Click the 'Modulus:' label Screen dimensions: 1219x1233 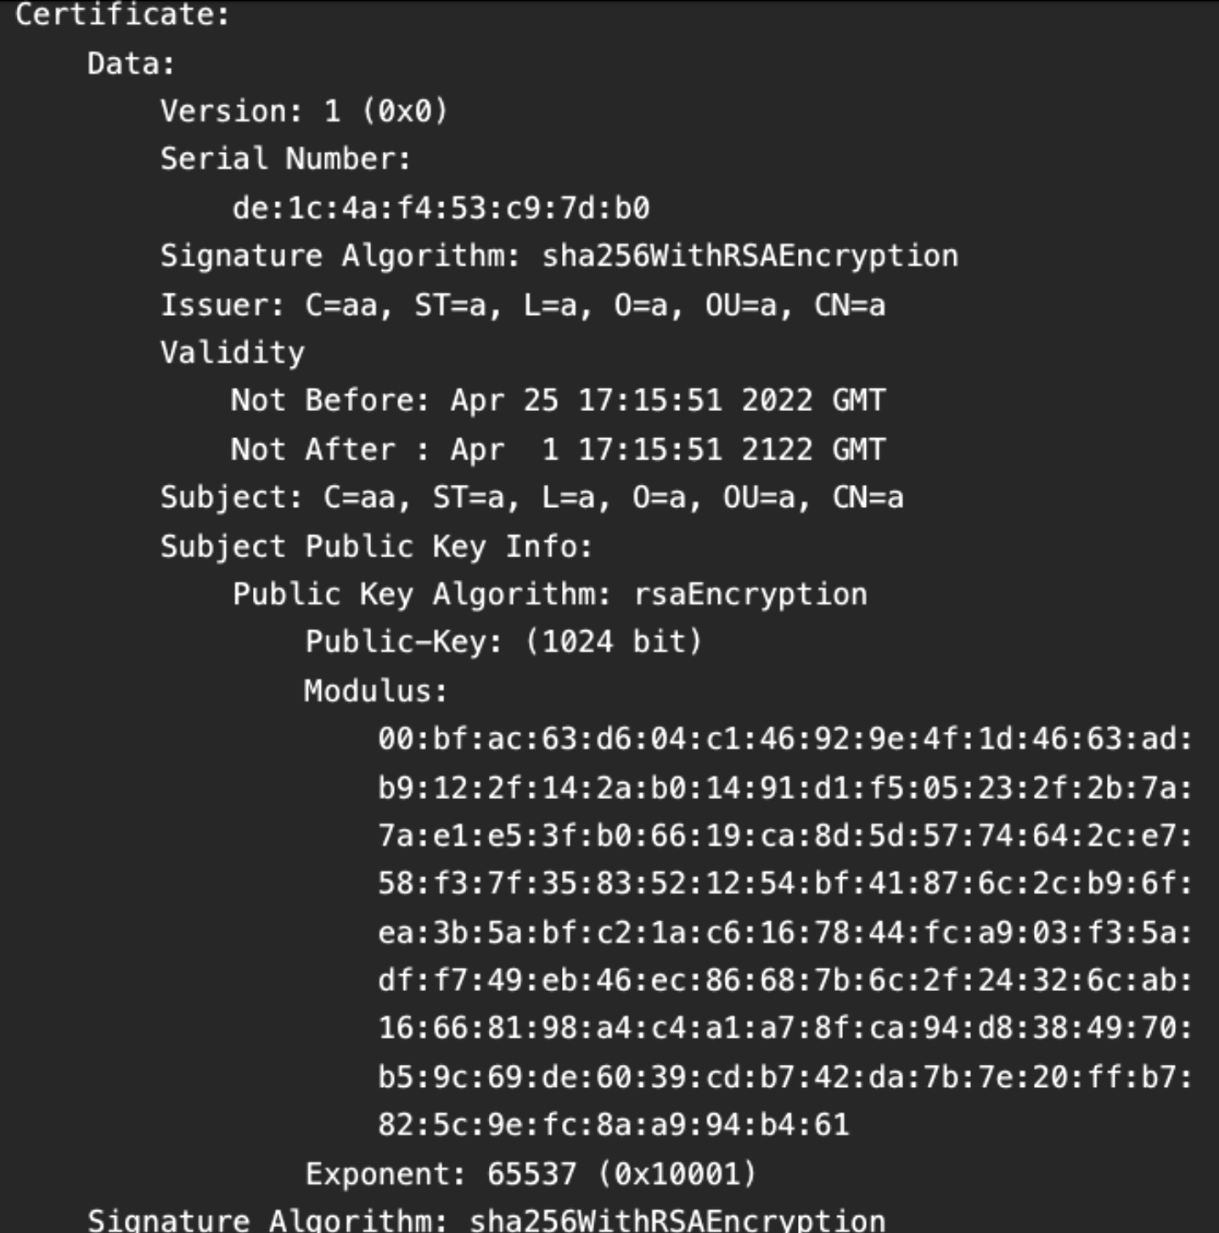point(375,690)
